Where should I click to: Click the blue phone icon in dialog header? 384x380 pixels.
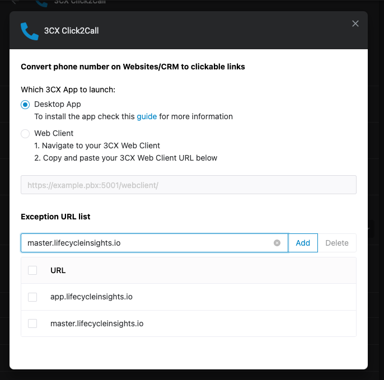(29, 31)
